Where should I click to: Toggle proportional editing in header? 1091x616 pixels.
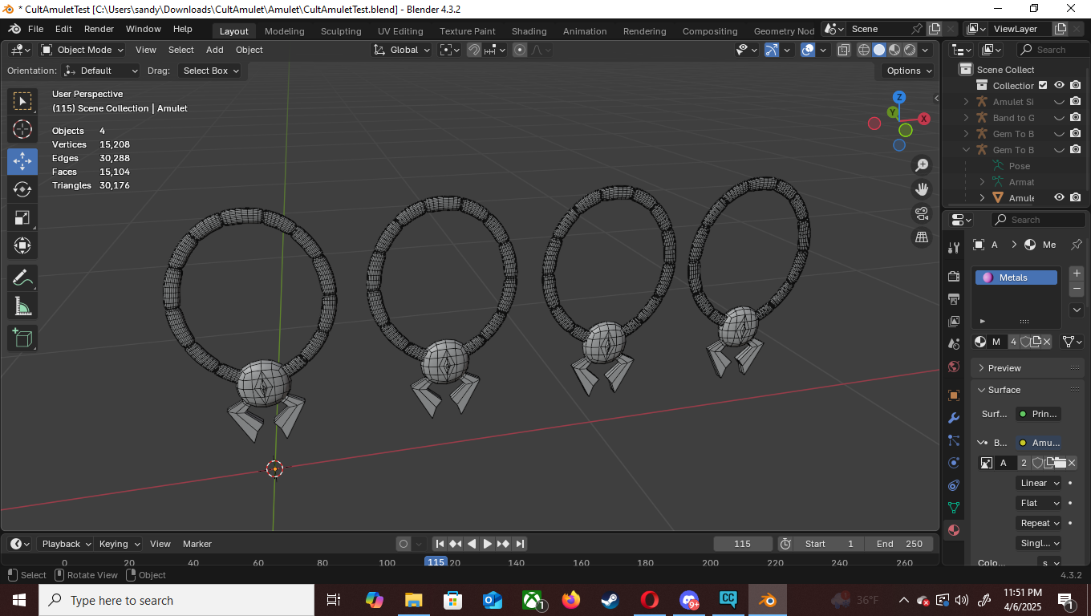pyautogui.click(x=520, y=50)
